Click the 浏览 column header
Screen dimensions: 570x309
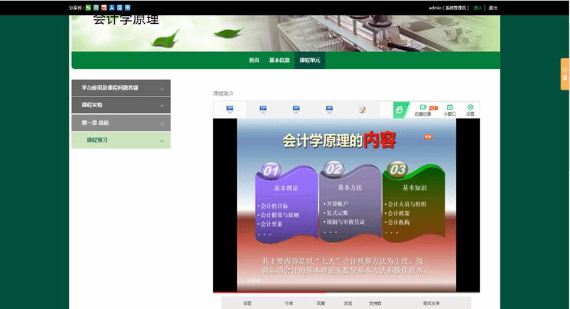pyautogui.click(x=348, y=303)
